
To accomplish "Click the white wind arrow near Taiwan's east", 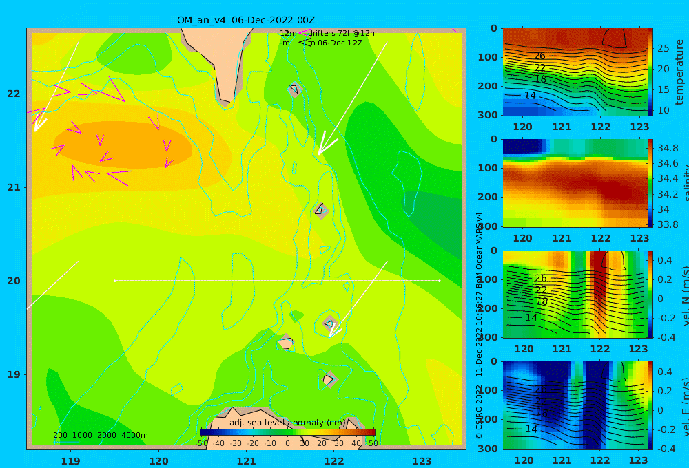I will [x=352, y=98].
